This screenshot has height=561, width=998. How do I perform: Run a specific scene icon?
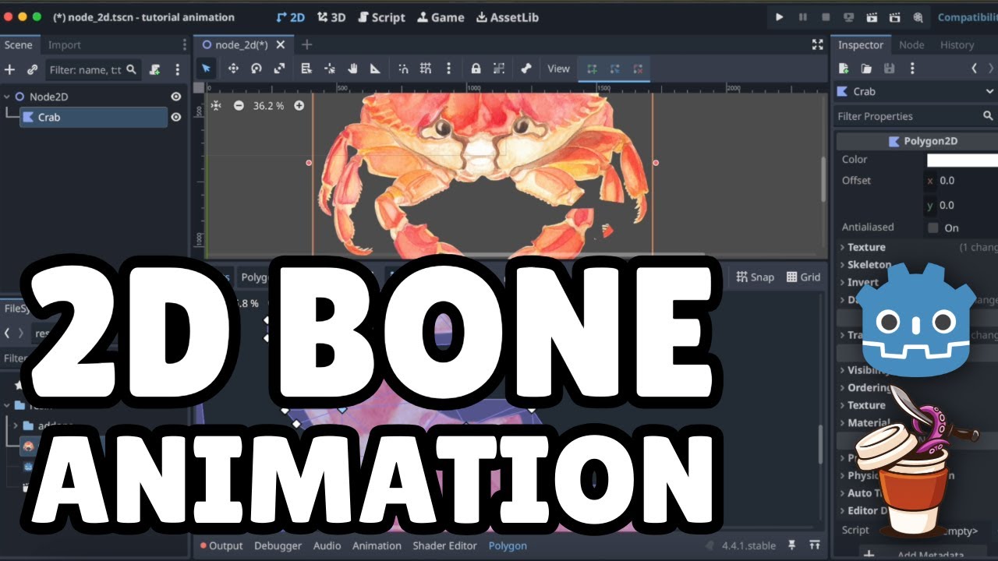pyautogui.click(x=895, y=17)
